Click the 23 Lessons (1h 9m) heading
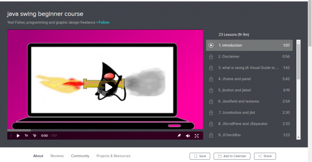 click(234, 35)
